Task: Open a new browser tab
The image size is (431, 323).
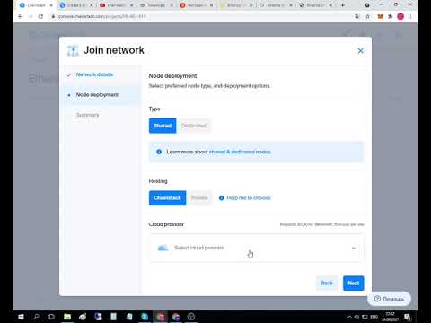Action: 343,5
